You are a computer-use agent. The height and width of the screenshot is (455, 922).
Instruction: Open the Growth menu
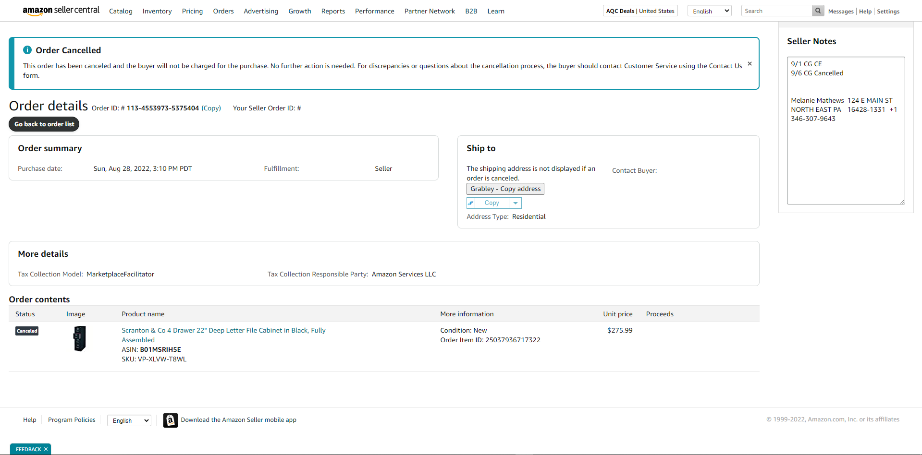pos(300,11)
